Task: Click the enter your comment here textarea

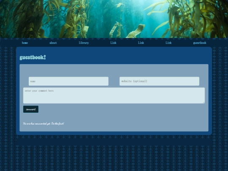Action: pyautogui.click(x=114, y=95)
